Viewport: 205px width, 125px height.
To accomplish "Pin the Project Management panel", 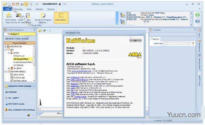I will pyautogui.click(x=34, y=30).
